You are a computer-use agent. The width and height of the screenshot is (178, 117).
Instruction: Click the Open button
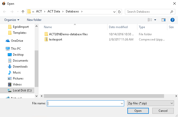point(138,111)
